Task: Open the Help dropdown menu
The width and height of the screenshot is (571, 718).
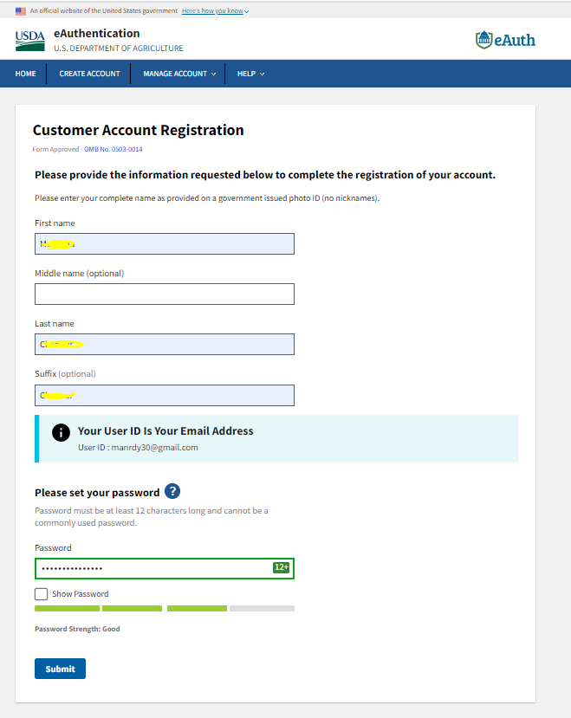Action: (x=250, y=74)
